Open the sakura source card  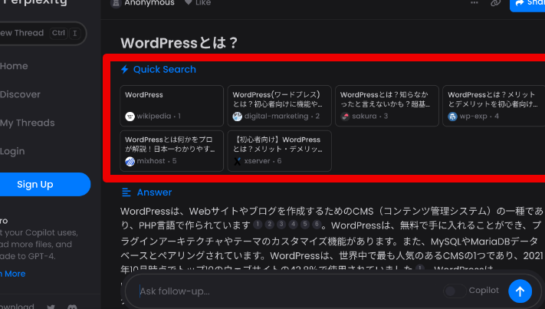pos(387,106)
